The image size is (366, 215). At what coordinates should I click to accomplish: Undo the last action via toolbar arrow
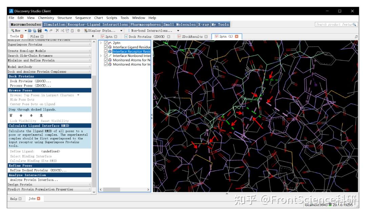coord(46,31)
